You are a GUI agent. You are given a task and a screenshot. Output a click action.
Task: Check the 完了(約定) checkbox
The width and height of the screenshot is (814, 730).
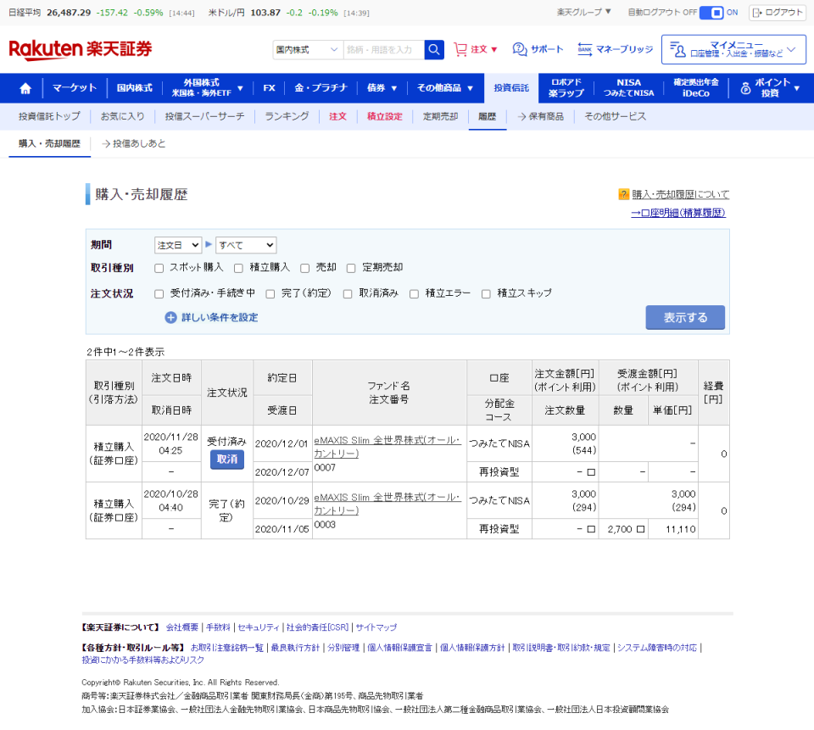coord(270,294)
